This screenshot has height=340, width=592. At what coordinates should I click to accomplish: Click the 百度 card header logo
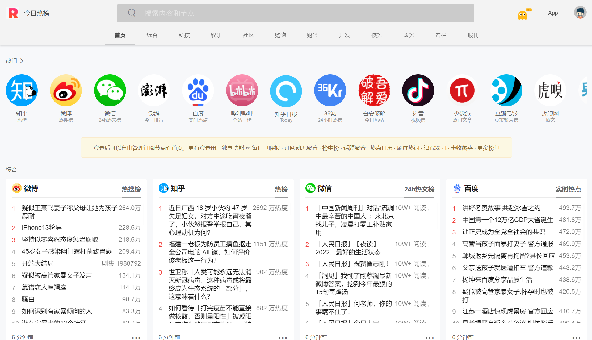tap(457, 188)
